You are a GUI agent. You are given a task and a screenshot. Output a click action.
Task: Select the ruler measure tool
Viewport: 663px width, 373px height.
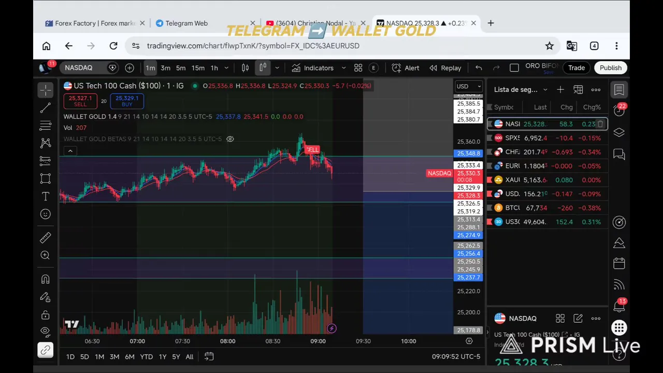coord(46,237)
